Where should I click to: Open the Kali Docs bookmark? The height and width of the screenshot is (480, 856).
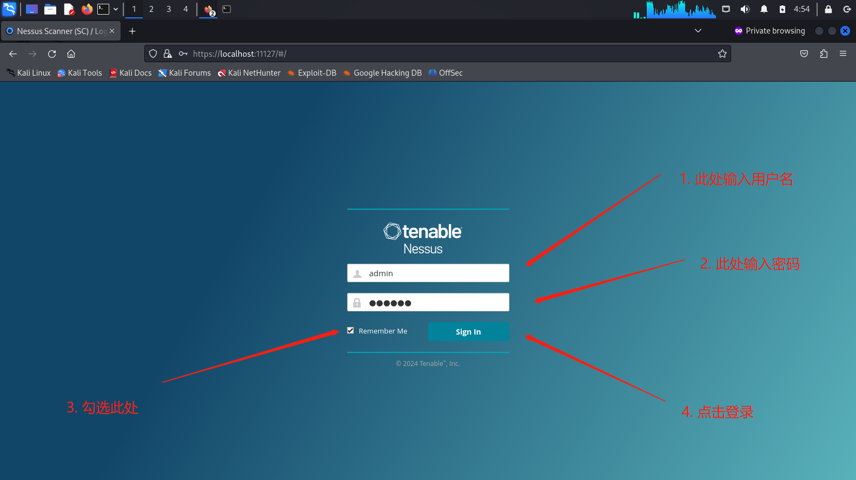pyautogui.click(x=130, y=73)
